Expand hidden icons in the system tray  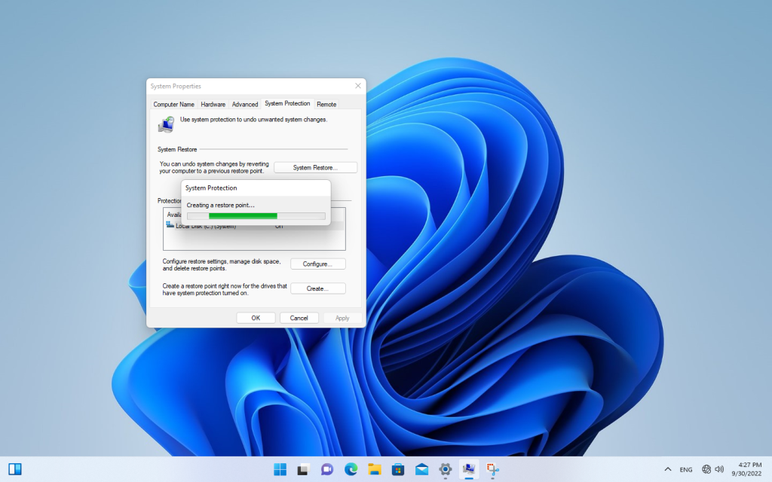667,468
